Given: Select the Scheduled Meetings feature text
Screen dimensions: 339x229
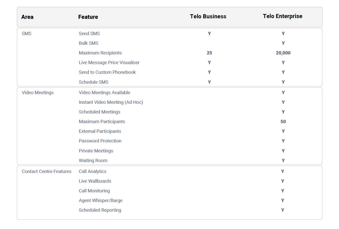Looking at the screenshot, I should (100, 112).
